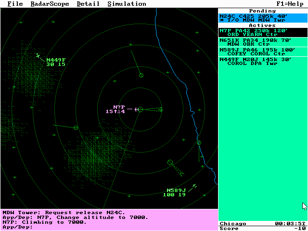Click the runway symbol east of N7P
The height and width of the screenshot is (231, 308).
pyautogui.click(x=154, y=110)
